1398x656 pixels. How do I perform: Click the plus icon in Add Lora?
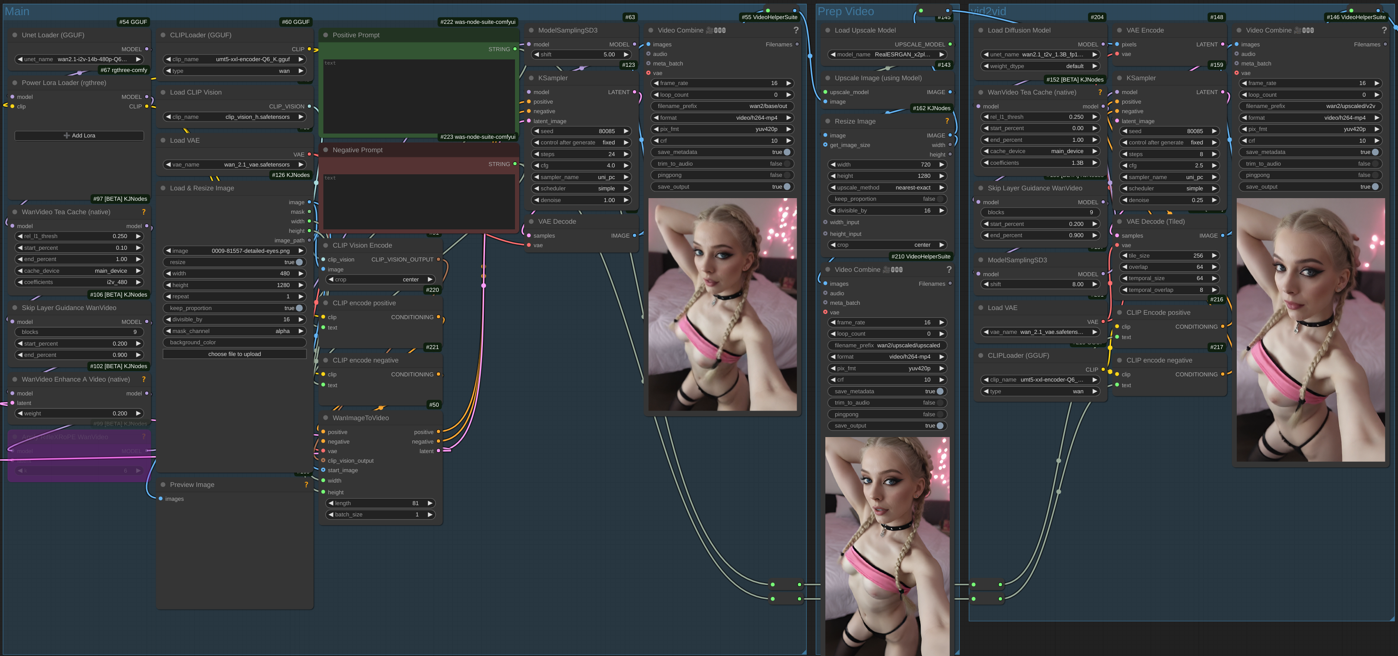pyautogui.click(x=67, y=136)
